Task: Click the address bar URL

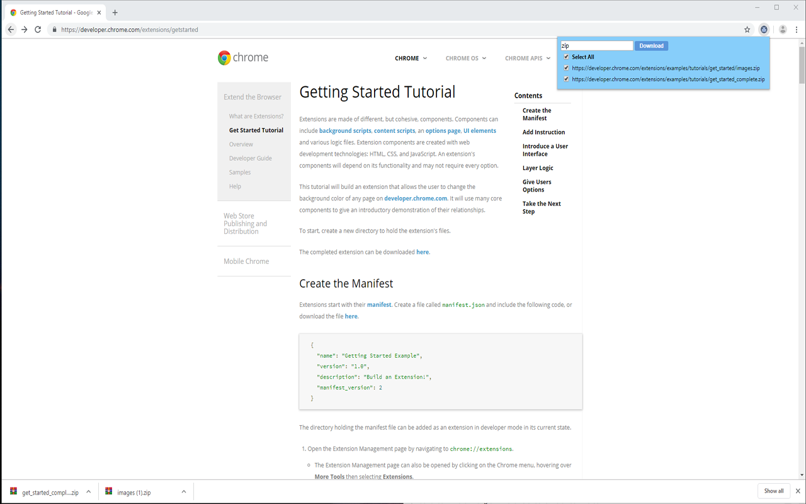Action: click(x=130, y=30)
